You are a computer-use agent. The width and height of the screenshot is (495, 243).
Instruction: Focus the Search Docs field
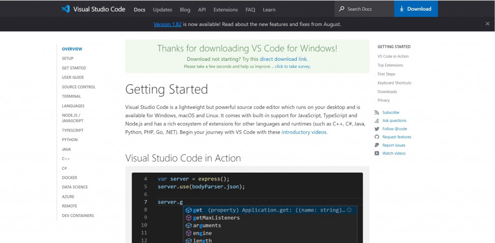[364, 9]
